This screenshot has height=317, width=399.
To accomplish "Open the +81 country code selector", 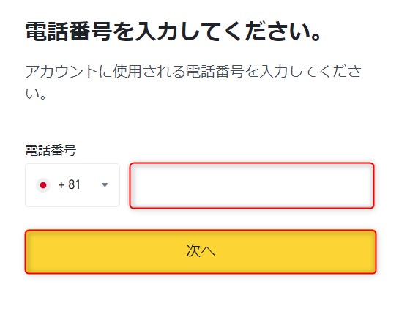I will pos(72,185).
